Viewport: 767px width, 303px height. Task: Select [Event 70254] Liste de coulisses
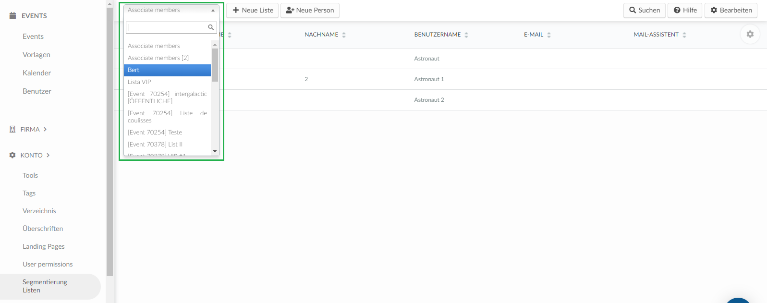pyautogui.click(x=167, y=117)
